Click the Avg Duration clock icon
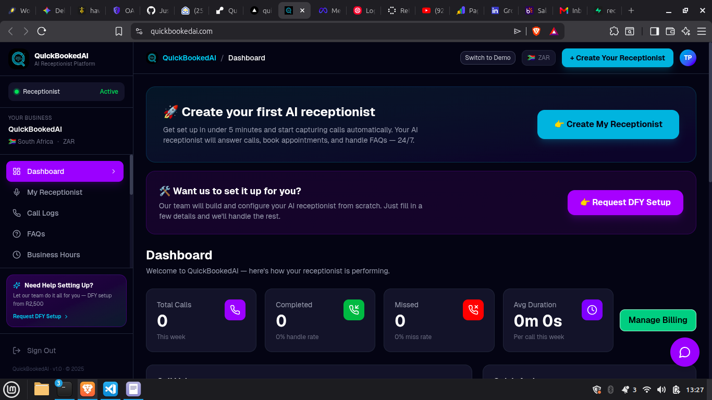 [x=592, y=310]
